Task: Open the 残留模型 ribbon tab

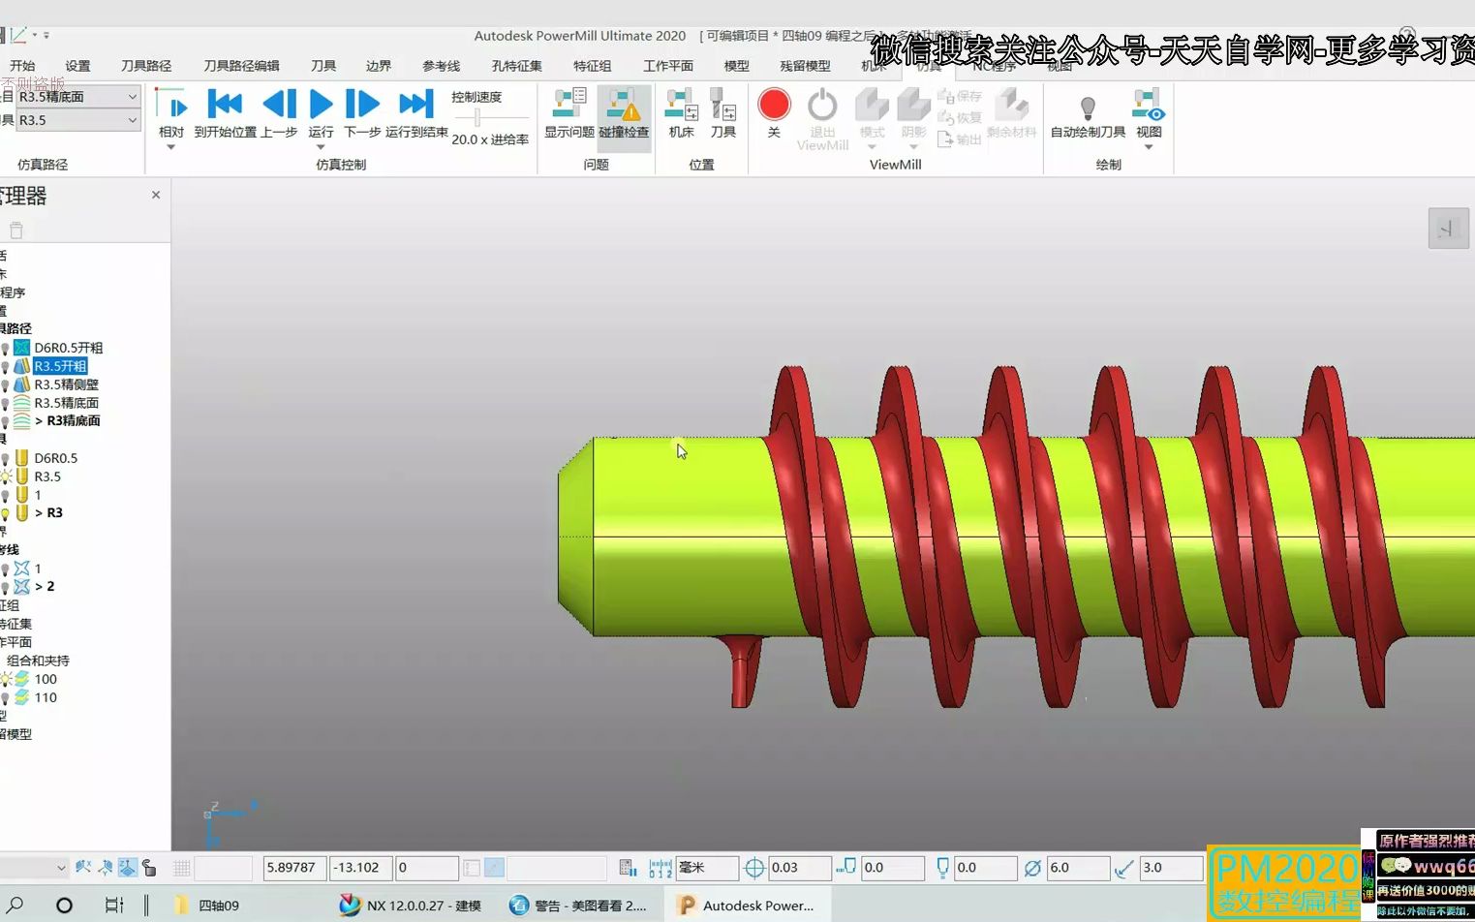Action: click(x=805, y=66)
